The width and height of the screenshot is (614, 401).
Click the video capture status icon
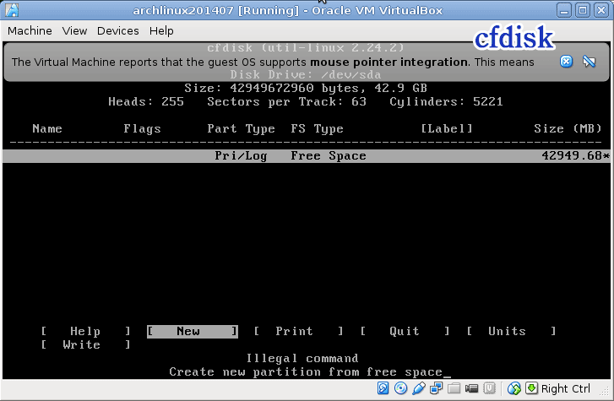[x=471, y=388]
